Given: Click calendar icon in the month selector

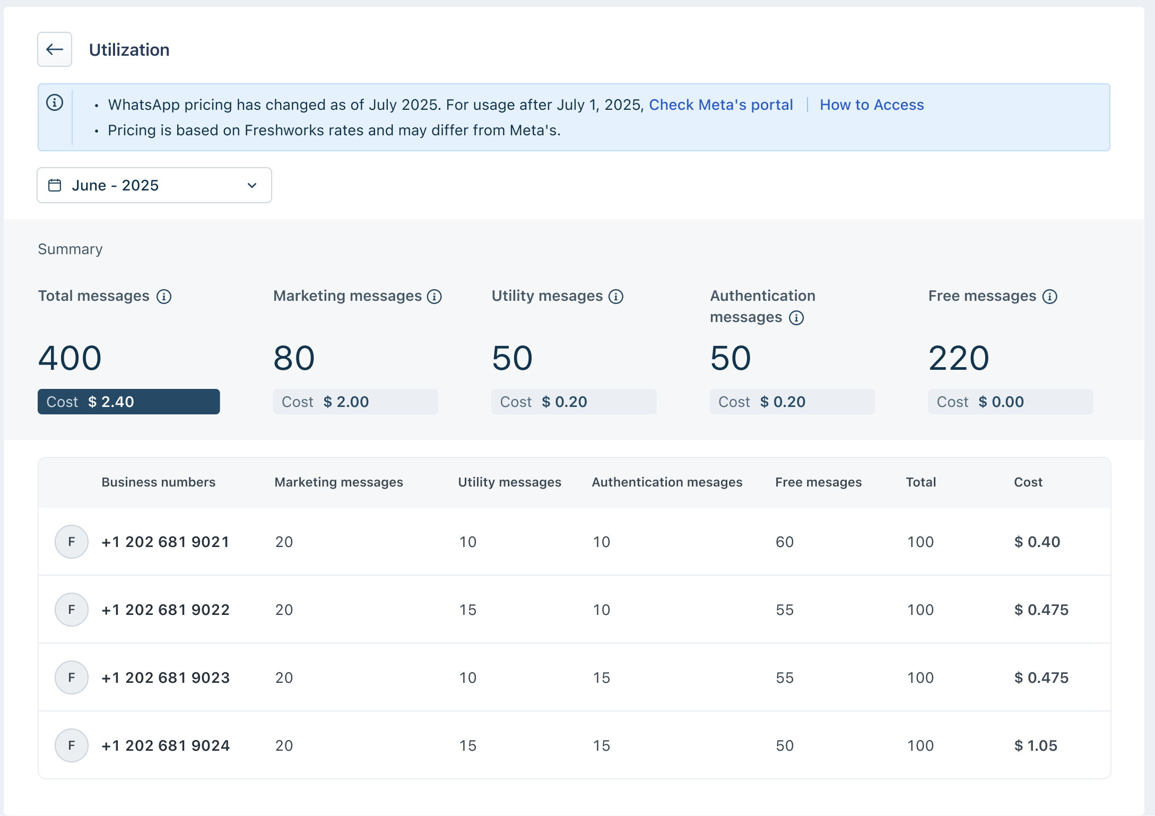Looking at the screenshot, I should point(55,185).
